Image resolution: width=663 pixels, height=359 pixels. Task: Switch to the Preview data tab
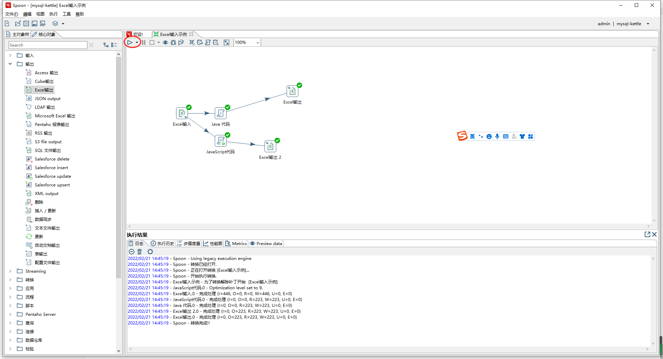(x=266, y=243)
